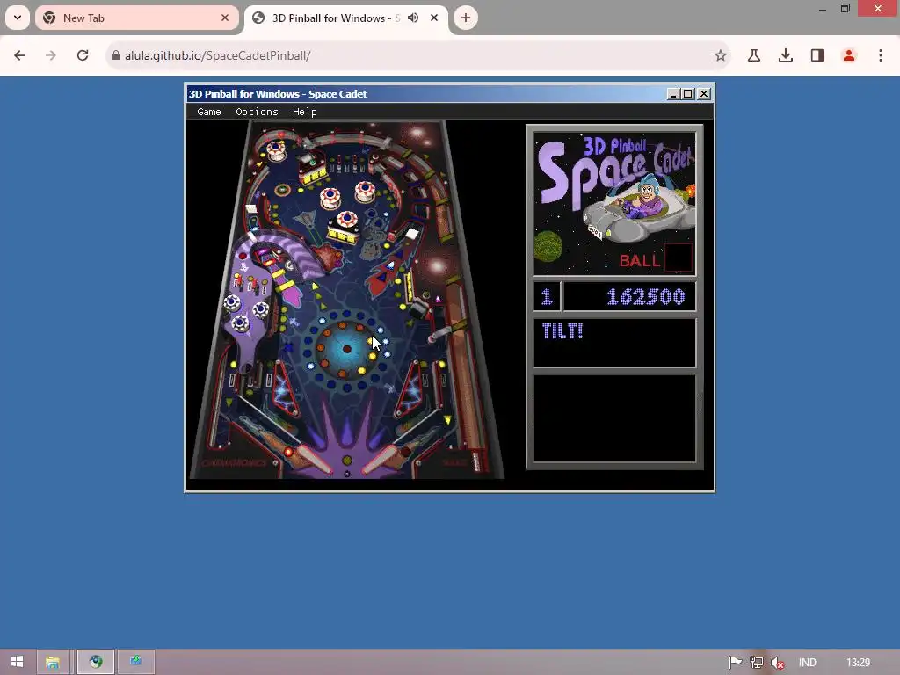Open the Chrome three-dot menu
This screenshot has height=675, width=900.
point(881,55)
